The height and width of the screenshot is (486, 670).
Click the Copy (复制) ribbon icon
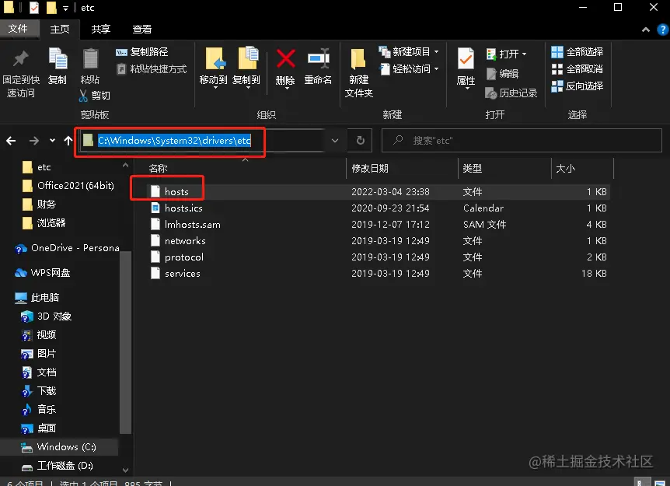[58, 58]
